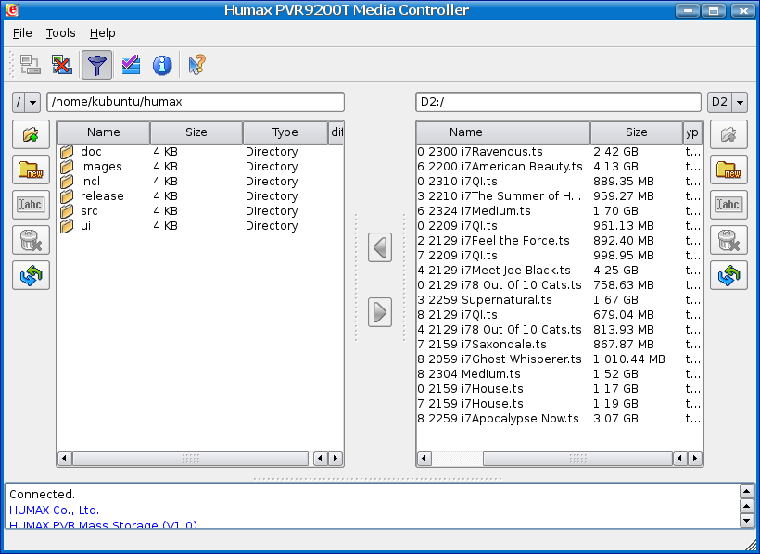This screenshot has width=760, height=554.
Task: Click the application icon in title bar
Action: (12, 9)
